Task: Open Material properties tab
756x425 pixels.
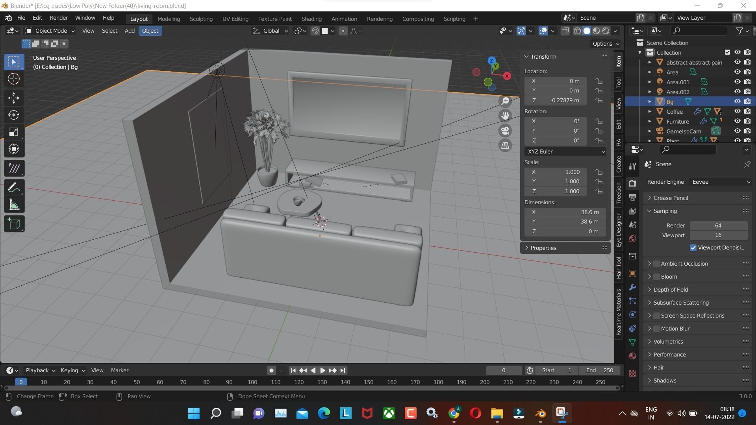Action: (x=633, y=356)
